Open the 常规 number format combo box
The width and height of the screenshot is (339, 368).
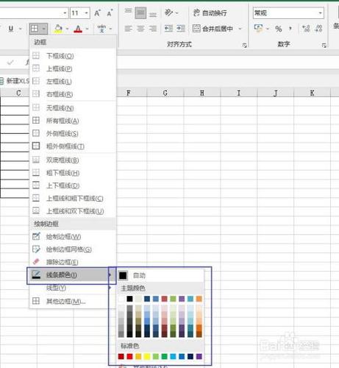[288, 13]
